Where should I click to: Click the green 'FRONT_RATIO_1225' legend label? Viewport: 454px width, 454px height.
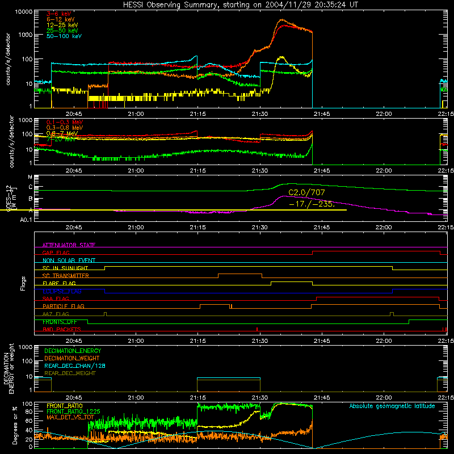pos(73,411)
